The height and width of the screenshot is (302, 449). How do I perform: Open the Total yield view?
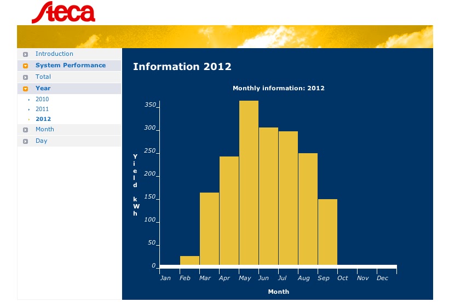pos(43,77)
